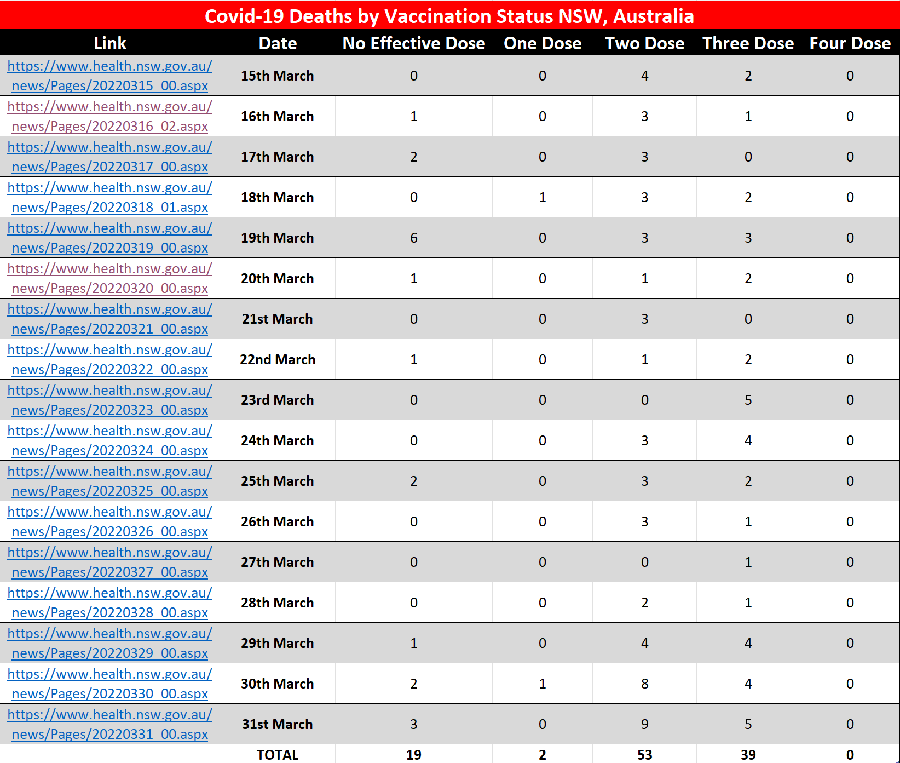Click the One Dose total '2'
The width and height of the screenshot is (900, 763).
543,754
